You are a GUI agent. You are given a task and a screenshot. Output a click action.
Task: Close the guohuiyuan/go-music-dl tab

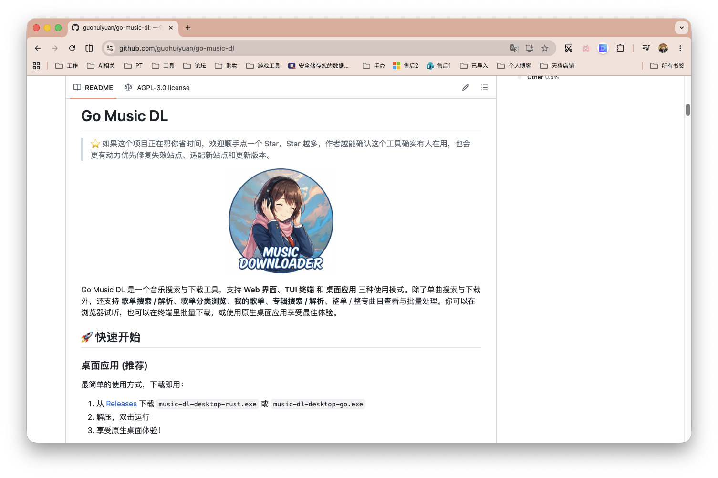coord(171,28)
